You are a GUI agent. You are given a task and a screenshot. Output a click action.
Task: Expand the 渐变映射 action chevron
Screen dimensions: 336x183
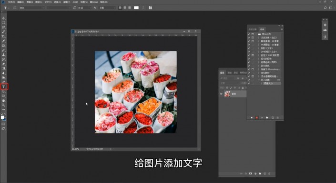[x=259, y=73]
